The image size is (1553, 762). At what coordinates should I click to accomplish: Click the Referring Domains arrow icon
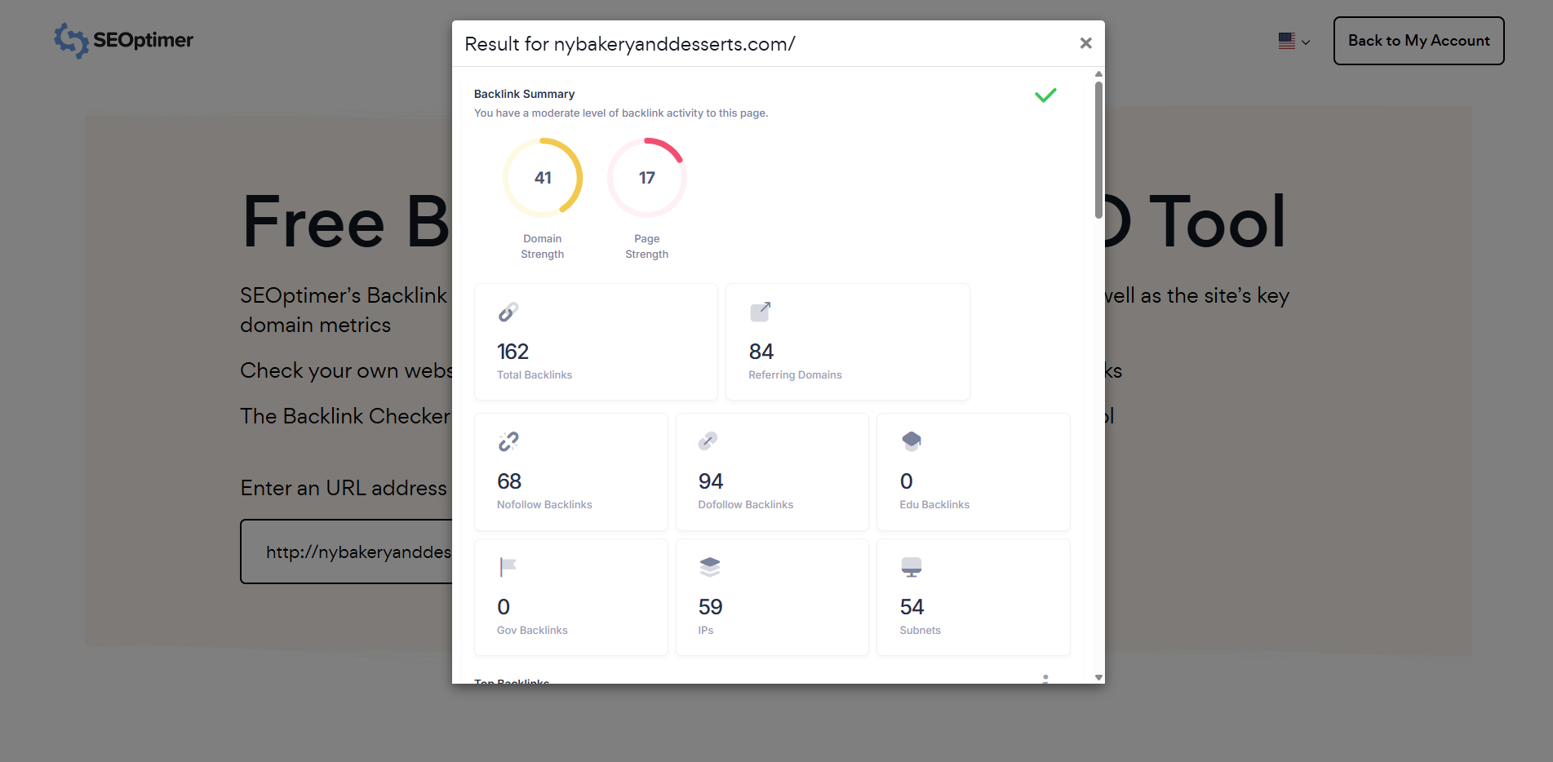760,312
